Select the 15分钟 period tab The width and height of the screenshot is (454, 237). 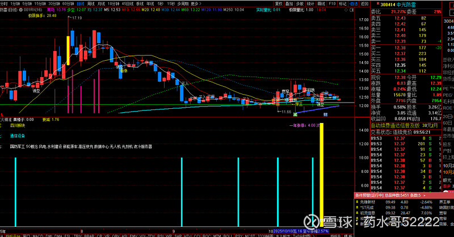tap(40, 4)
